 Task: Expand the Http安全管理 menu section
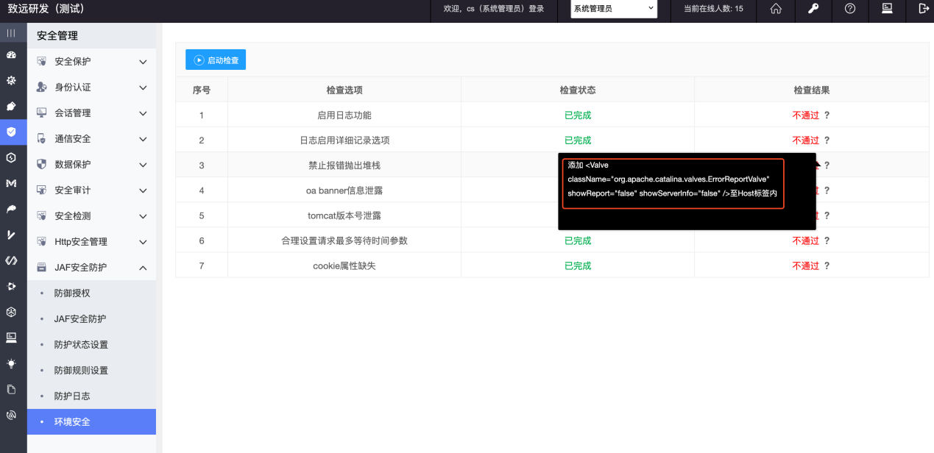pyautogui.click(x=91, y=242)
